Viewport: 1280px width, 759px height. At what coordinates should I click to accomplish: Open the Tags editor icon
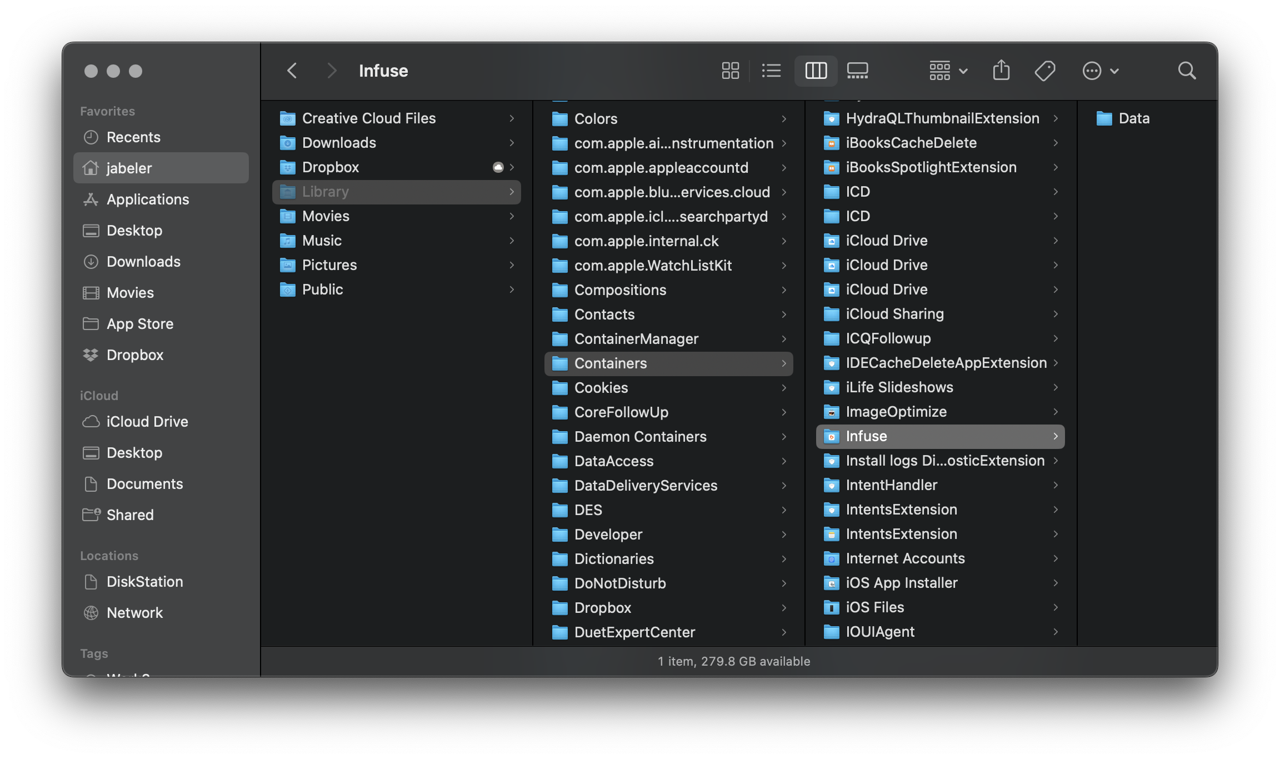point(1044,71)
